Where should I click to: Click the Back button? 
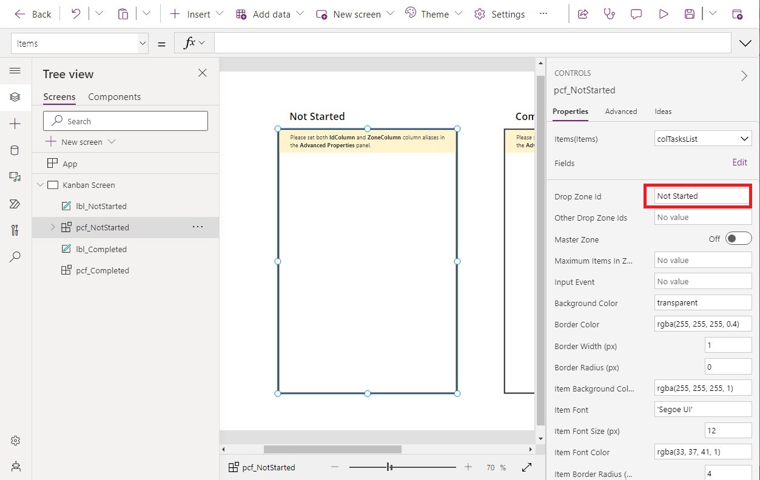click(x=32, y=13)
